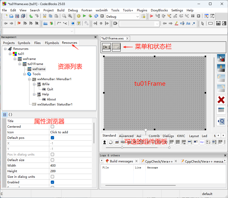228x198 pixels.
Task: Click the events curly braces icon
Action: pos(10,115)
